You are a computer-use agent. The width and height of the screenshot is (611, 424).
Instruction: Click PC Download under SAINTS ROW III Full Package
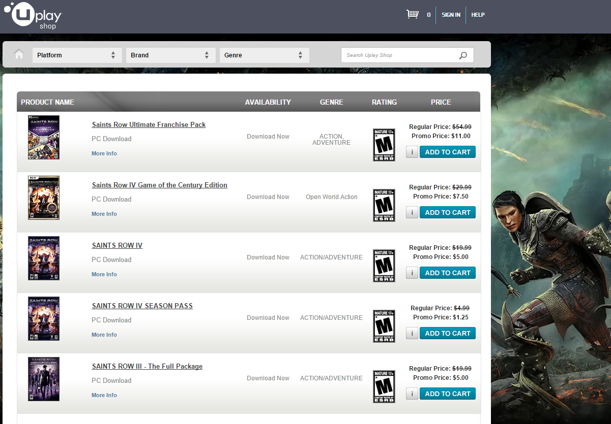click(x=111, y=381)
